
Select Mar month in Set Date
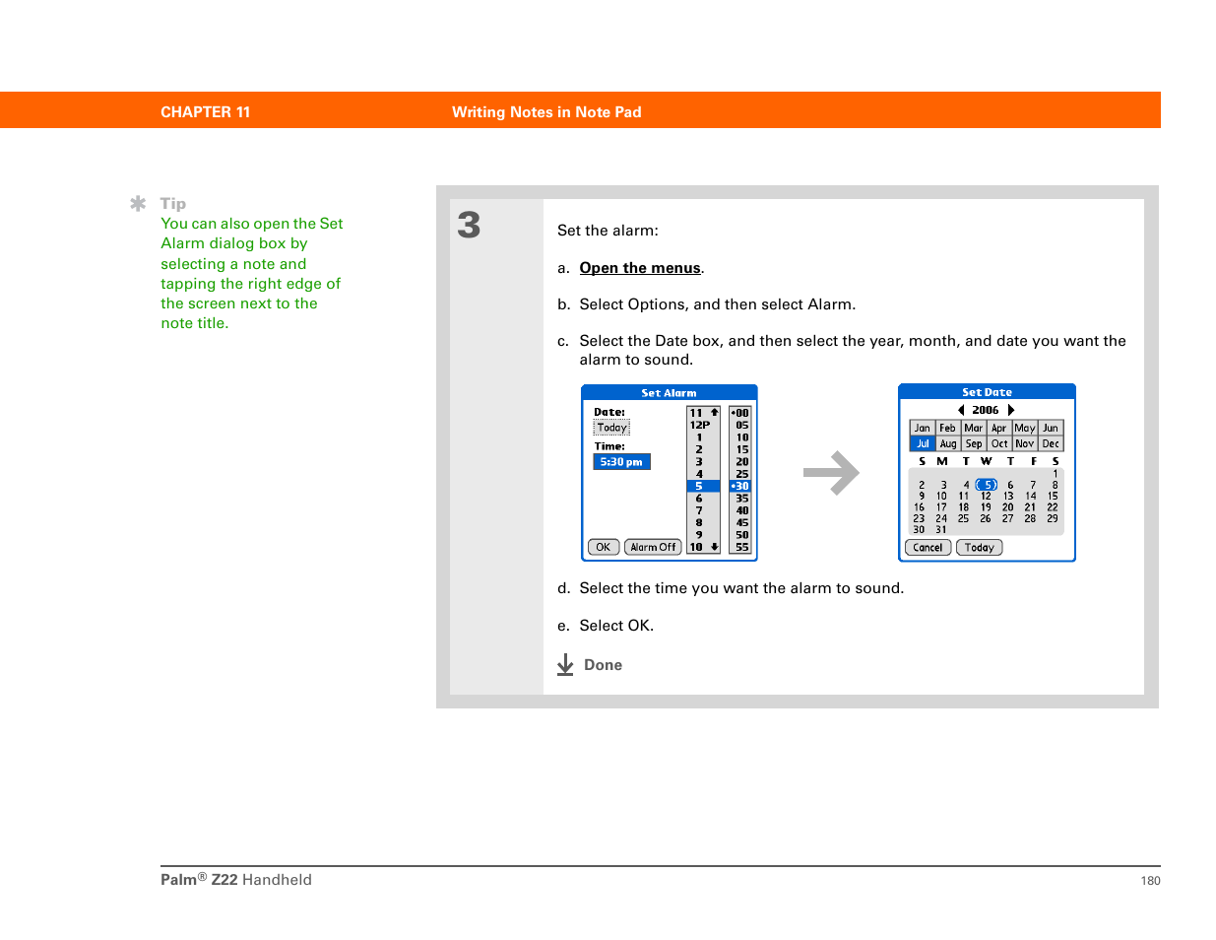pos(974,428)
